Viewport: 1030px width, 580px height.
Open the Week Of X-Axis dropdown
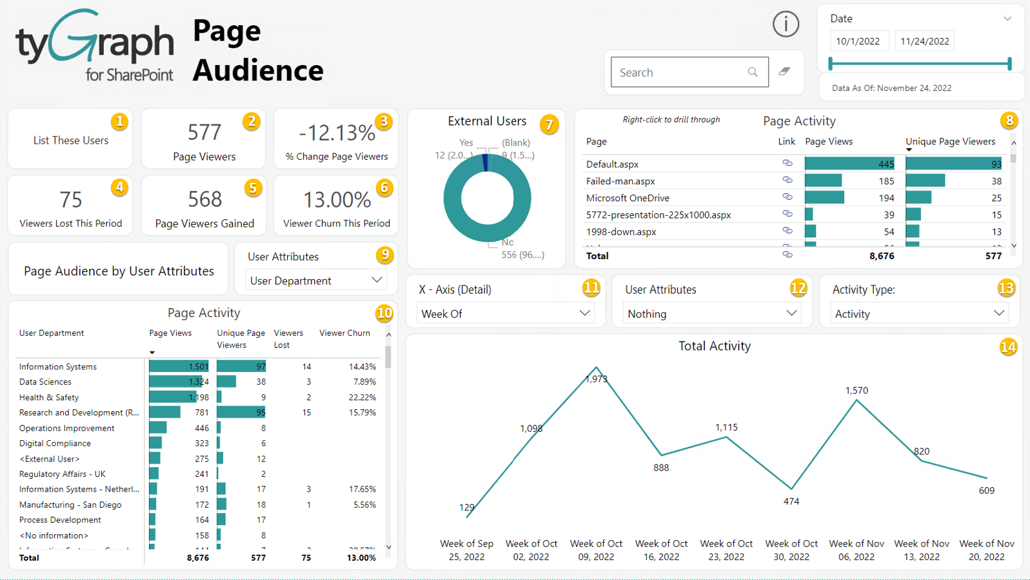tap(584, 313)
